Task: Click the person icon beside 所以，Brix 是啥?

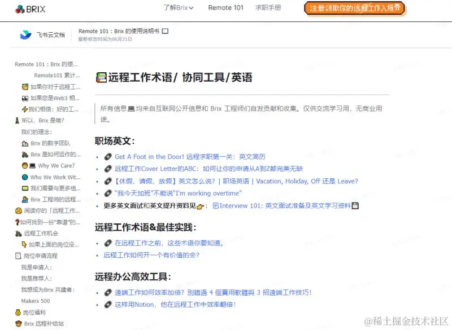Action: click(x=17, y=121)
